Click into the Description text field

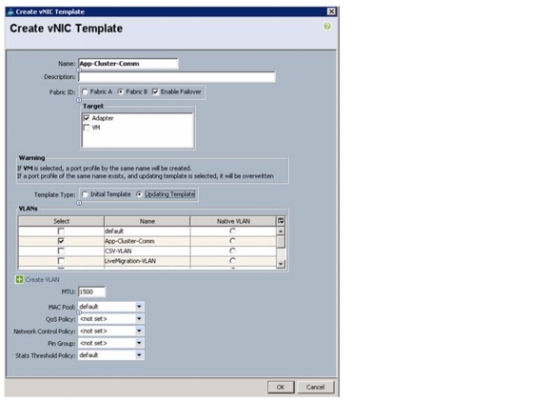(x=177, y=77)
